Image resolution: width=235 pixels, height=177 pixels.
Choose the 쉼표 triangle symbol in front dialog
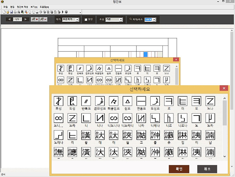[x=127, y=101]
